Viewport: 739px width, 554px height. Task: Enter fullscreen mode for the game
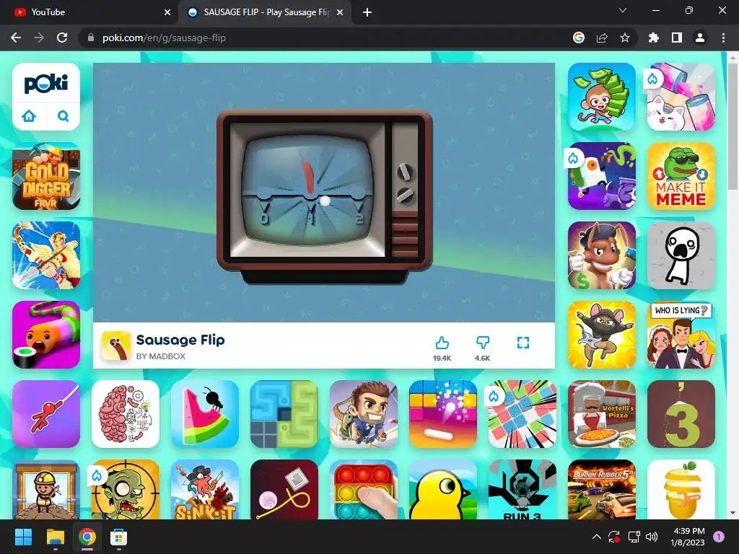(523, 343)
